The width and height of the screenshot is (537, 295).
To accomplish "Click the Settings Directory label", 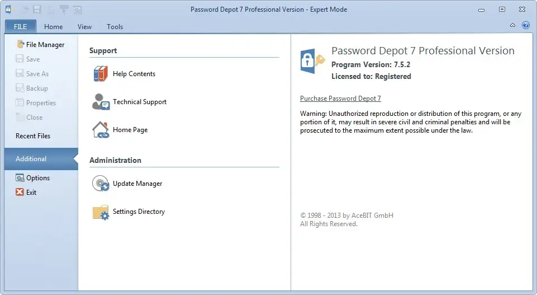I will click(x=139, y=212).
